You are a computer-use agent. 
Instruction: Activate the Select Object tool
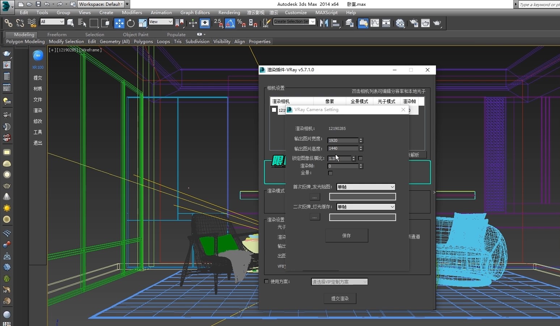coord(71,23)
